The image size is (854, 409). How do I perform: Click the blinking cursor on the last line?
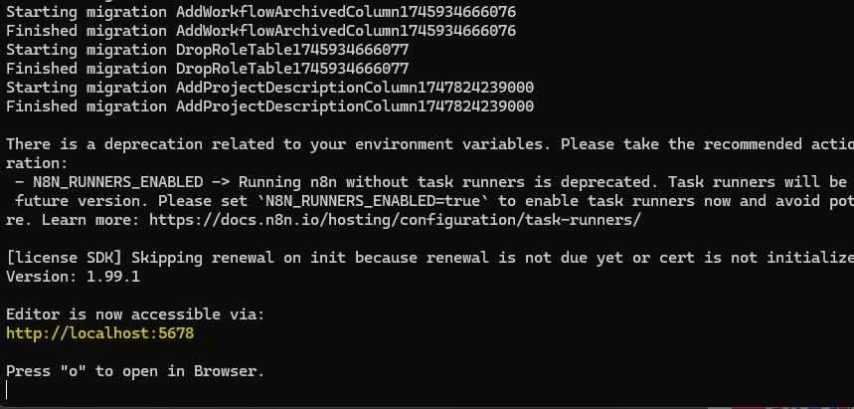(8, 390)
